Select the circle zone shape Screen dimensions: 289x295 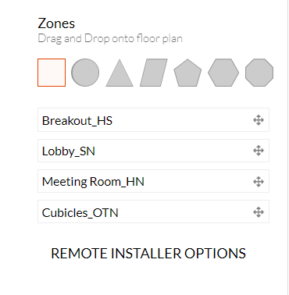(85, 73)
